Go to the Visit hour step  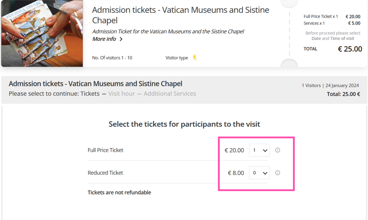pos(122,93)
